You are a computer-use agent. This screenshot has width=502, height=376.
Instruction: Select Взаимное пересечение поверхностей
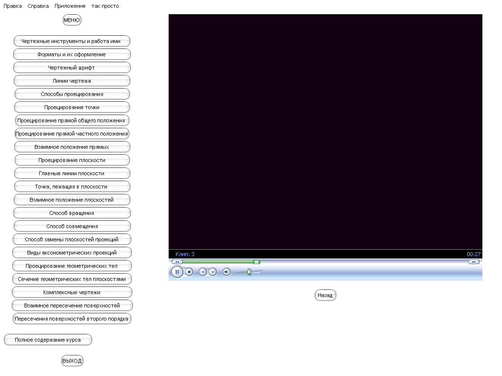[x=72, y=305]
